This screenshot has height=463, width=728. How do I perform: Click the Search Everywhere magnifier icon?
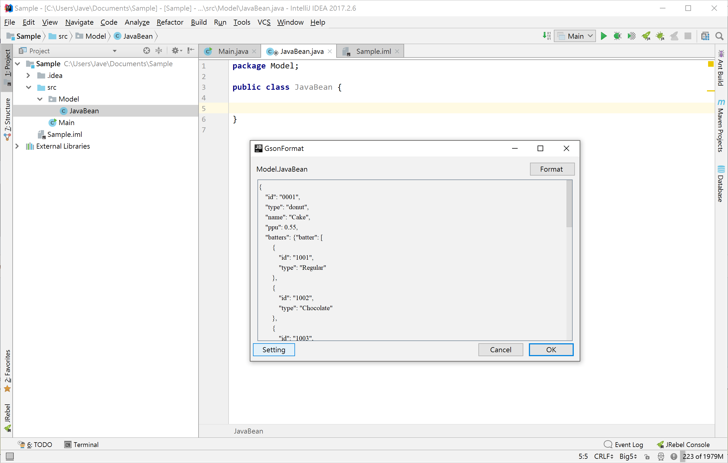tap(720, 36)
